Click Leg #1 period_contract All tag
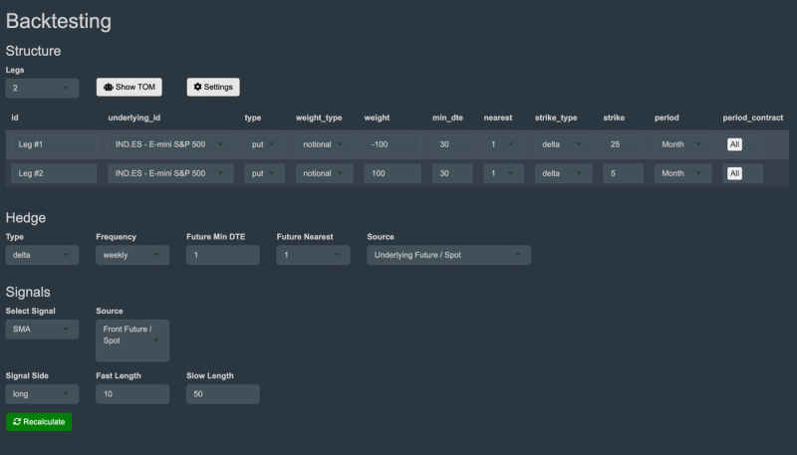Image resolution: width=797 pixels, height=455 pixels. [x=734, y=144]
